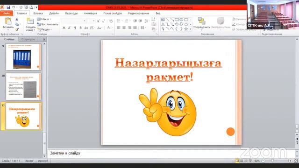Select the five-point star shape
Image resolution: width=299 pixels, height=168 pixels.
[x=186, y=29]
